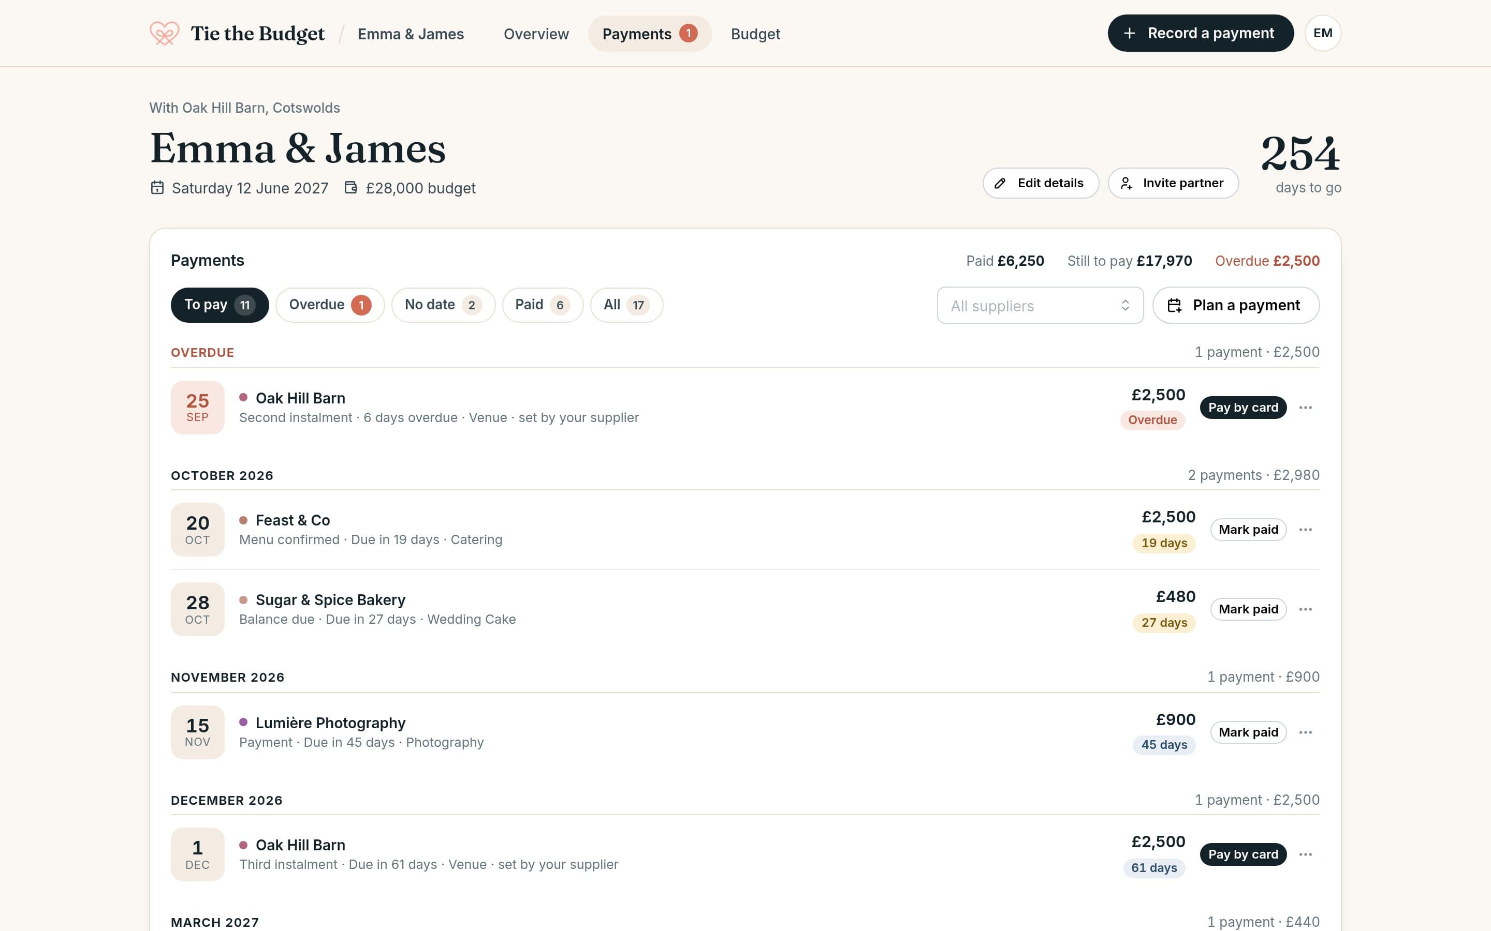Click Edit details button
This screenshot has width=1491, height=931.
(x=1041, y=184)
